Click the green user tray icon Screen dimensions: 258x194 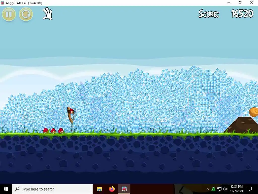[213, 189]
